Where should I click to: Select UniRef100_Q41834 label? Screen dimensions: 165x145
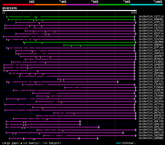(151, 102)
